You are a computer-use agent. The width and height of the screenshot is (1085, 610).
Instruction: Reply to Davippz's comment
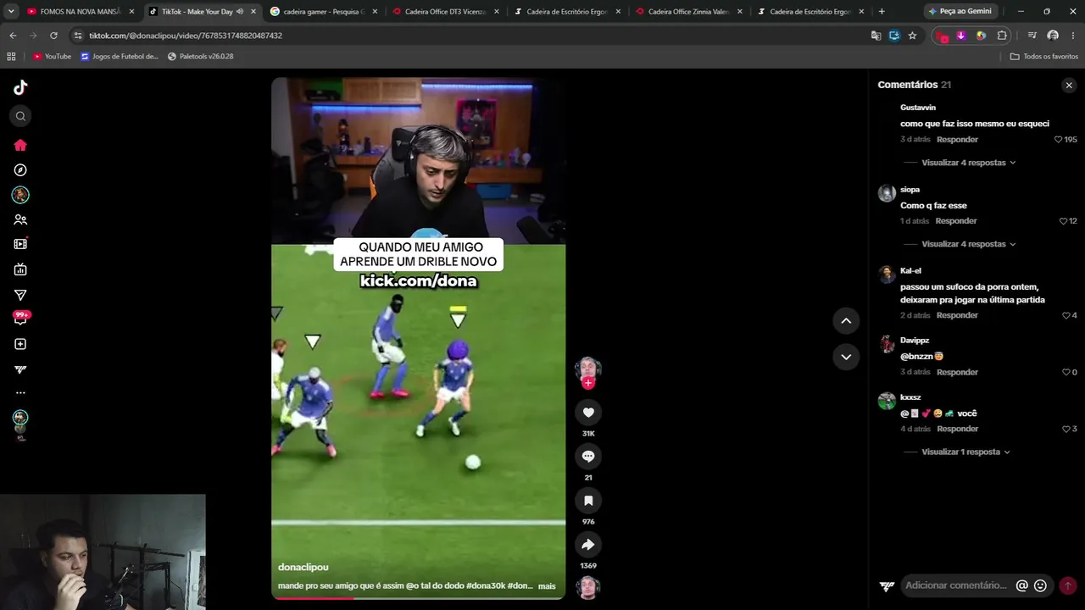(x=957, y=372)
